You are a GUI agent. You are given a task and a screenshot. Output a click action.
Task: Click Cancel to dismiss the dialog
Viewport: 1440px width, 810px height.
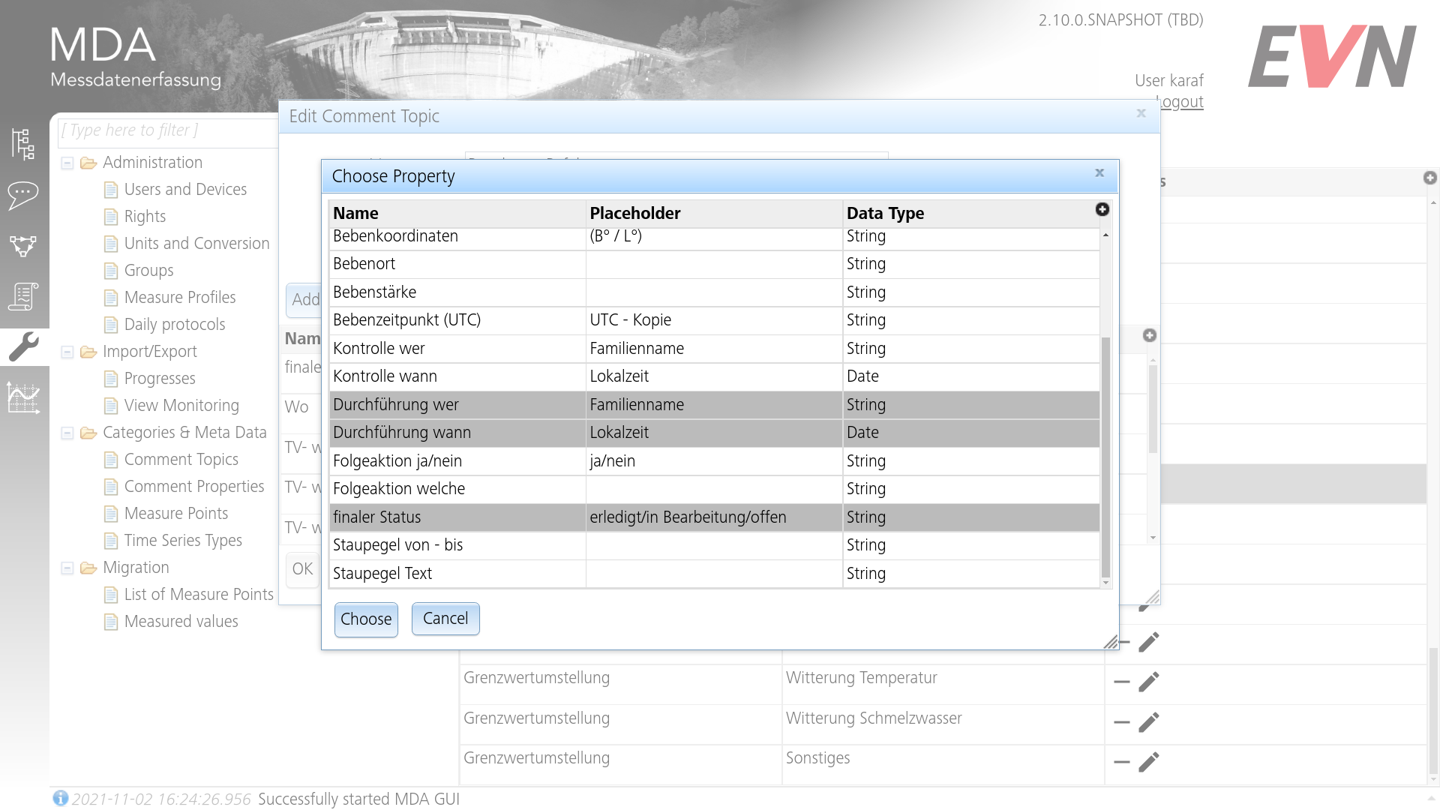tap(444, 619)
